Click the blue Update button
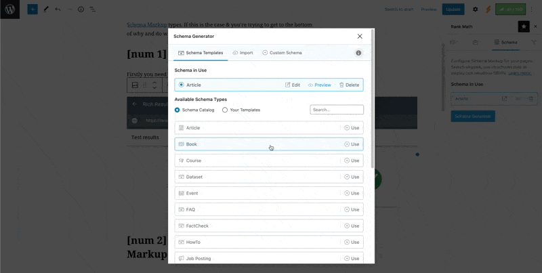 tap(453, 9)
